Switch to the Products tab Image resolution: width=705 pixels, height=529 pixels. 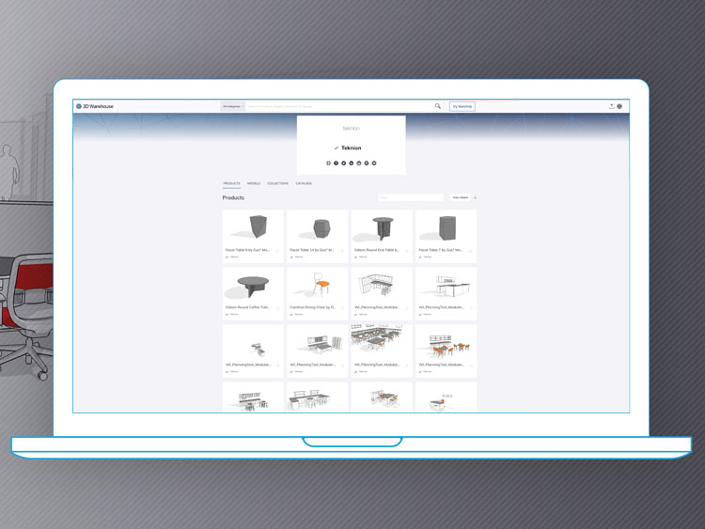(231, 183)
